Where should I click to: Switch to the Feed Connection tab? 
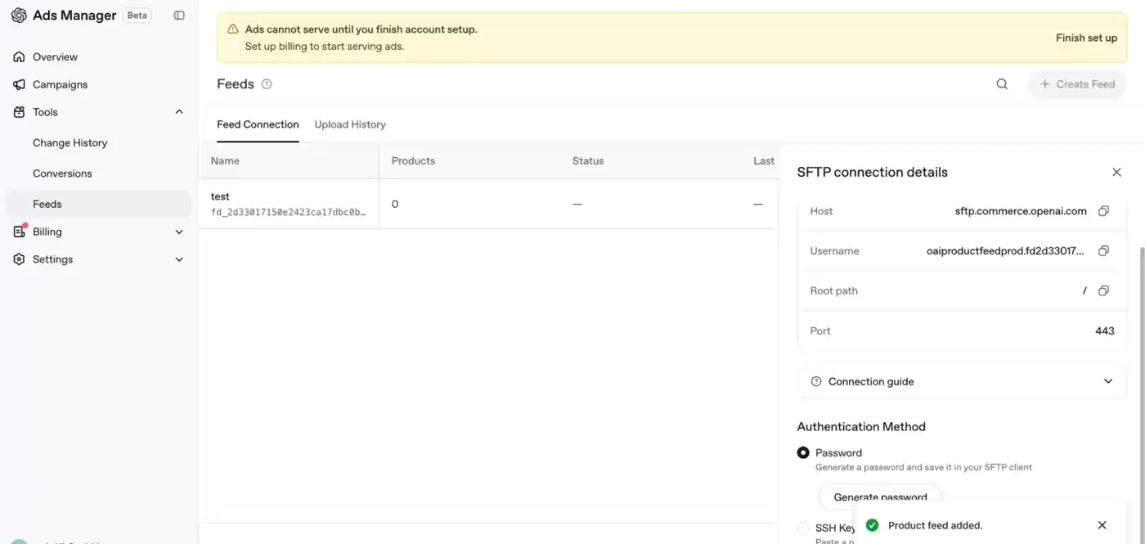click(258, 125)
